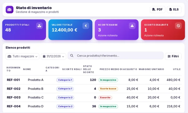The width and height of the screenshot is (188, 113).
Task: Click purchase price 8,00 €
Action: pos(133,80)
